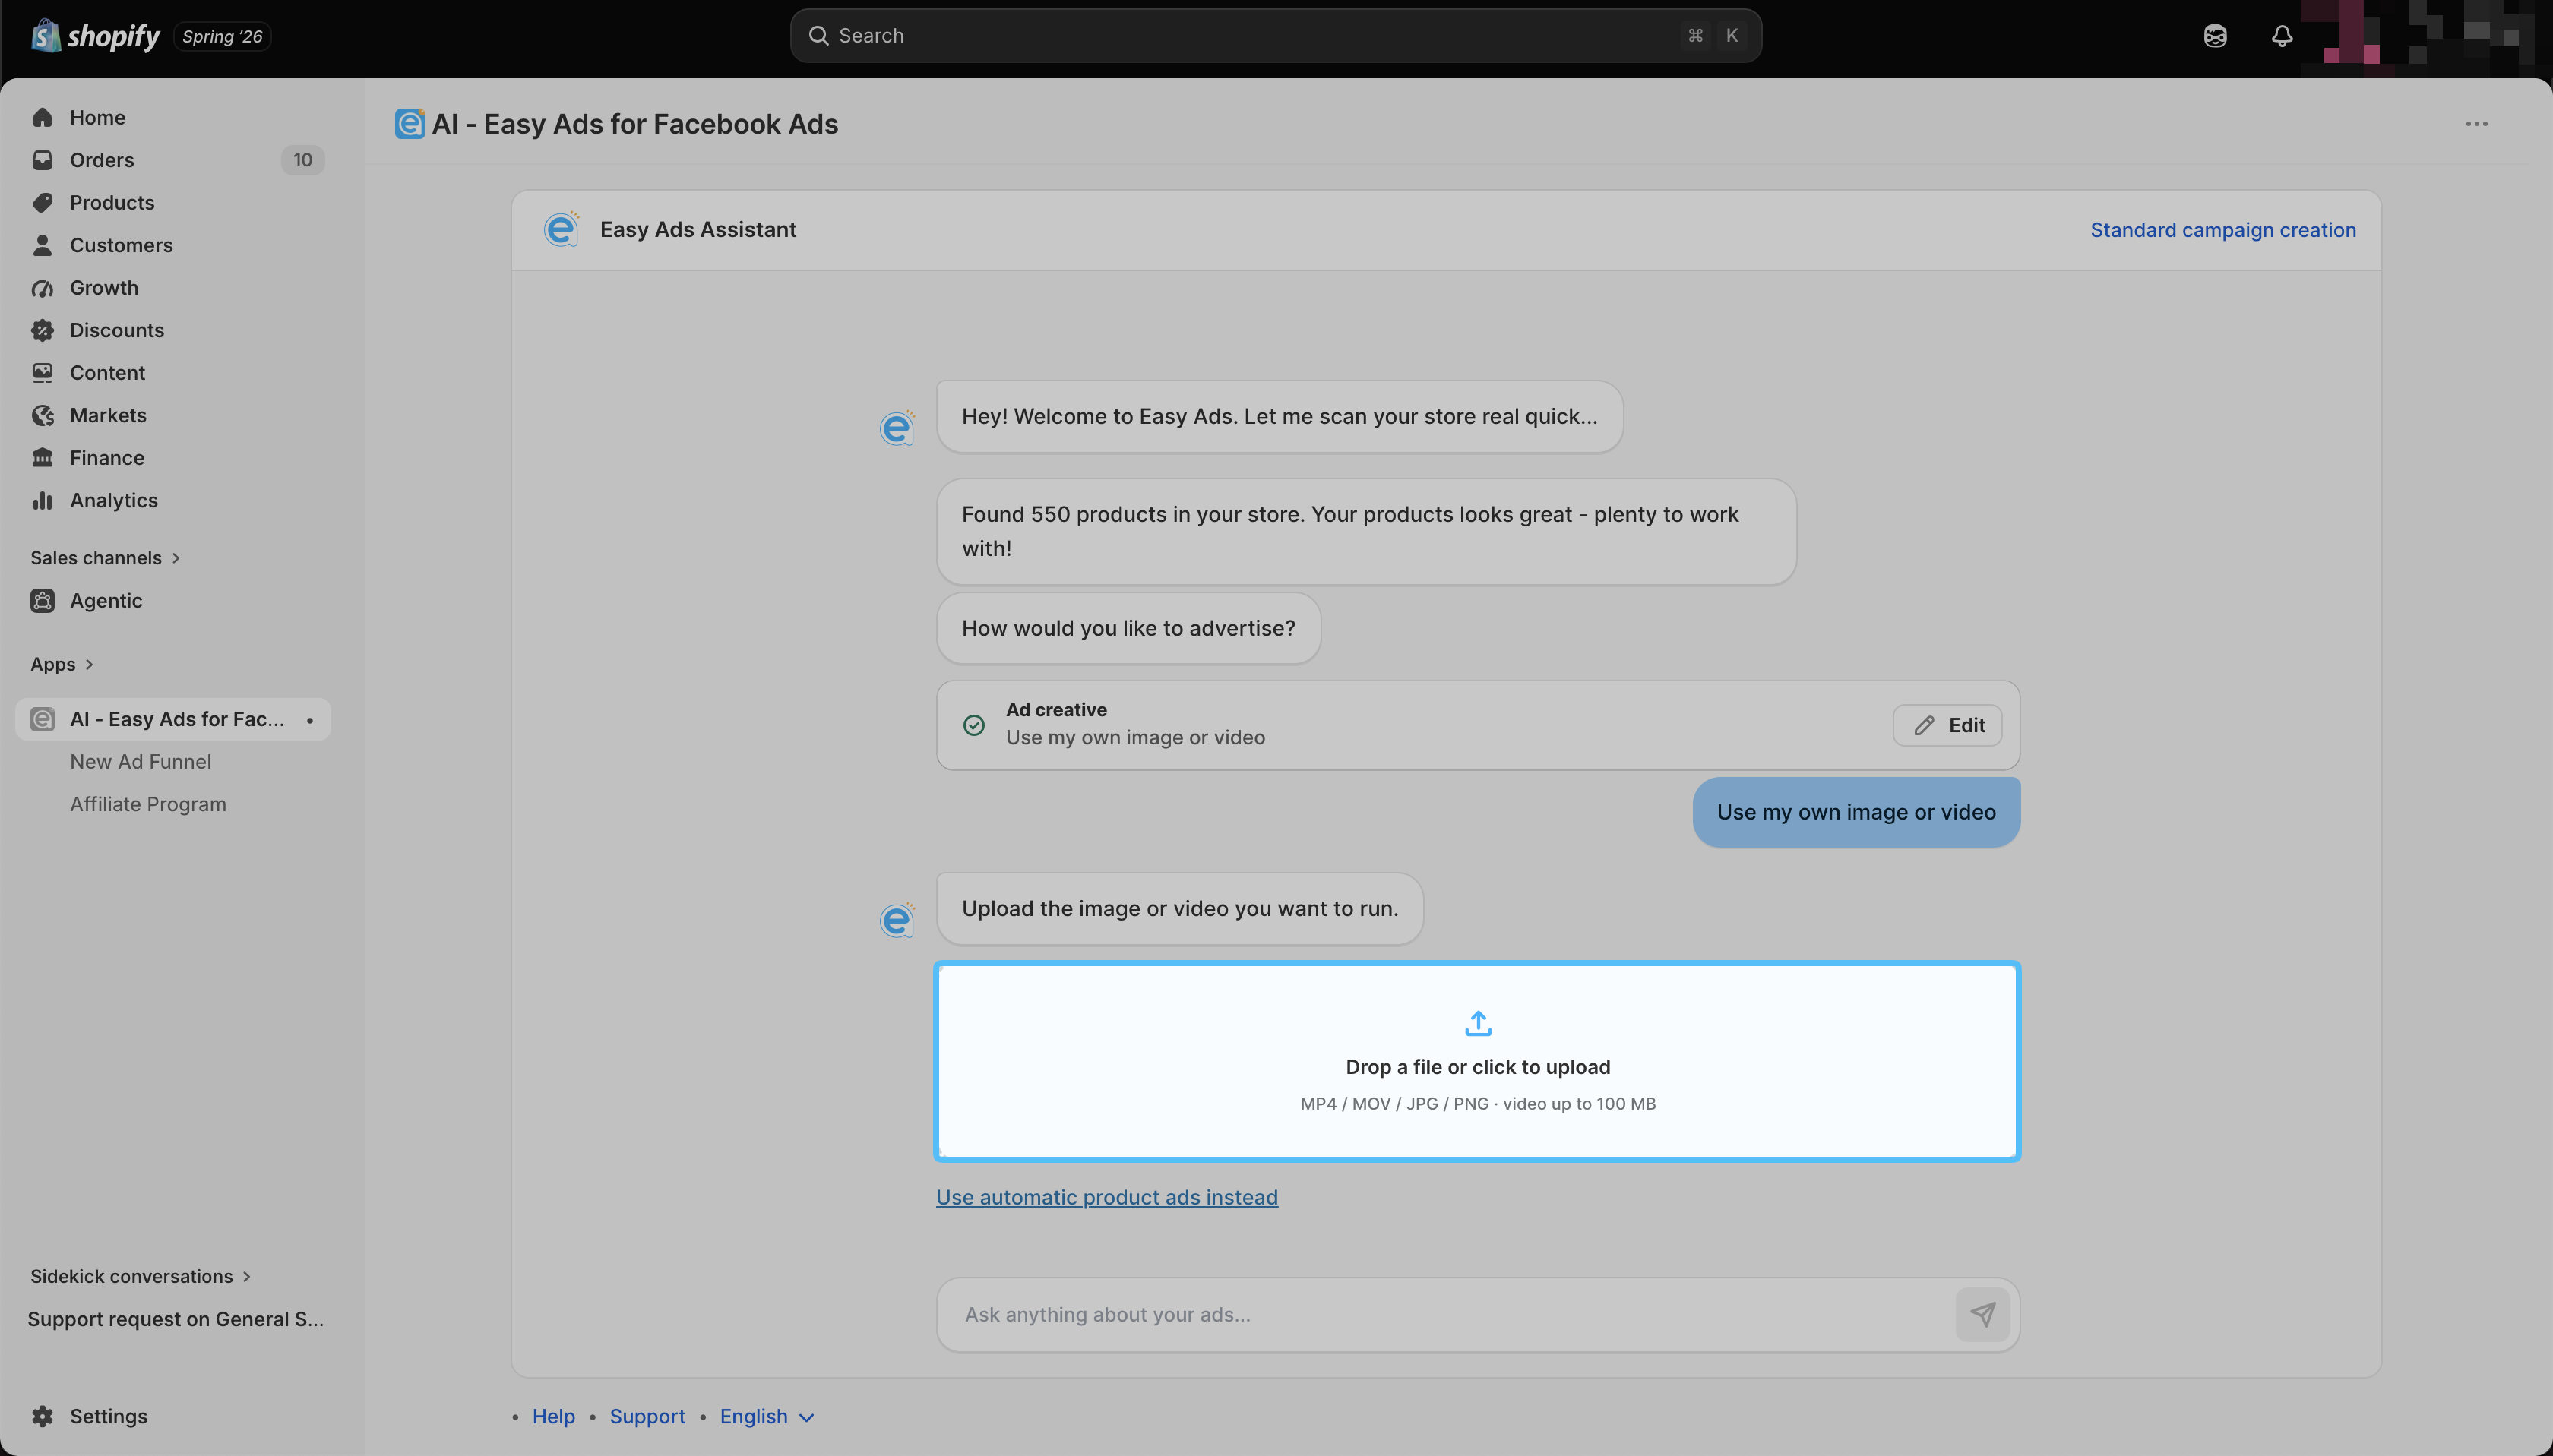Click the Easy Ads logo beside page title
The height and width of the screenshot is (1456, 2553).
click(409, 123)
